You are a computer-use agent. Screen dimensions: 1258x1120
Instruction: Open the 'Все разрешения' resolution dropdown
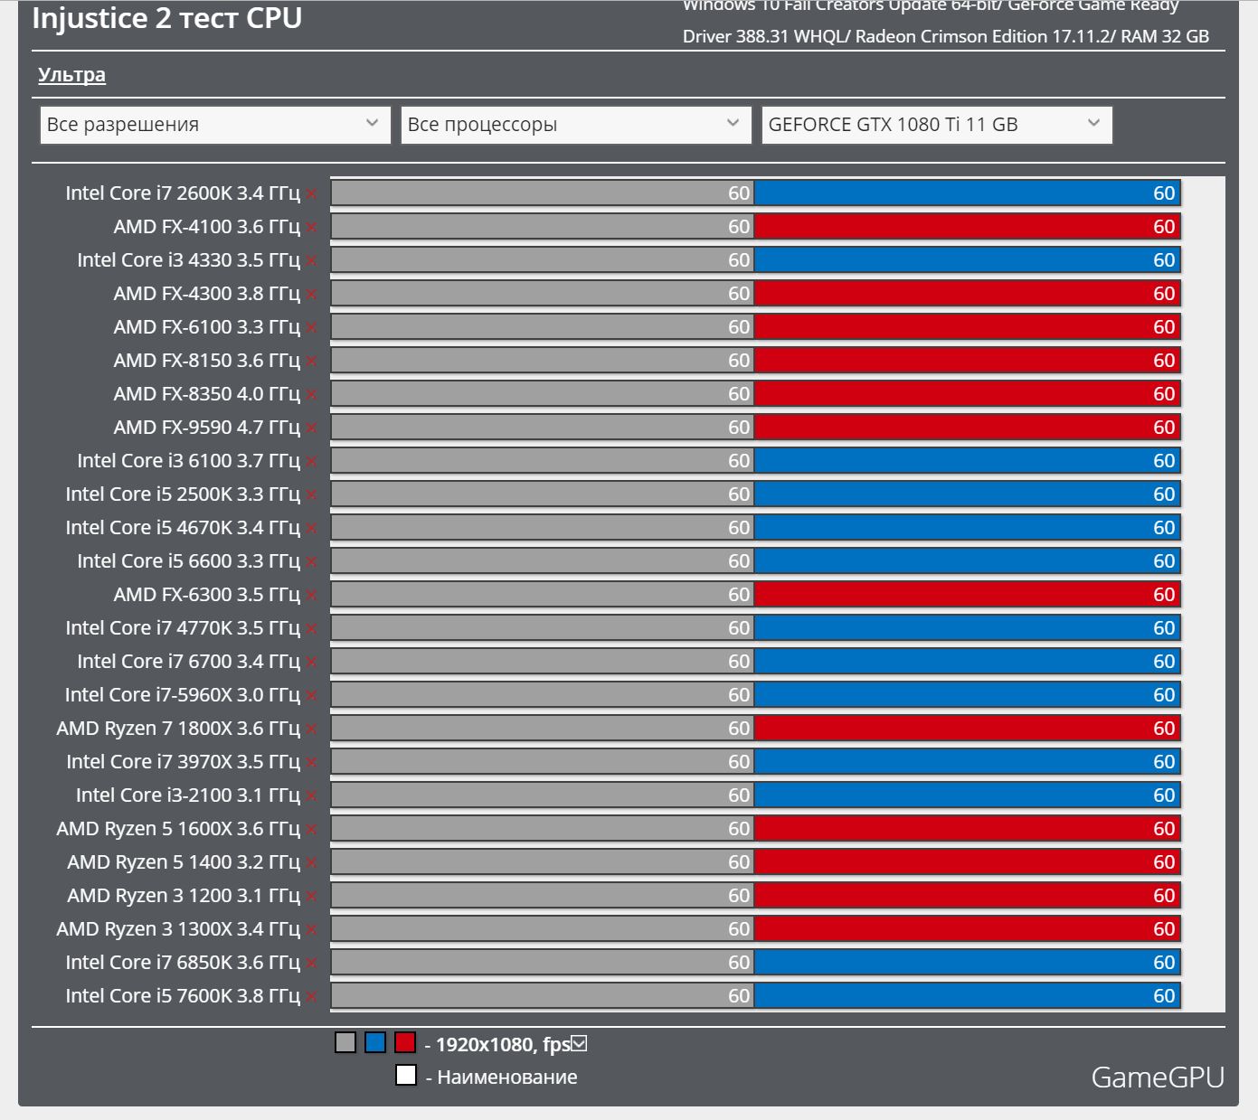click(x=215, y=125)
